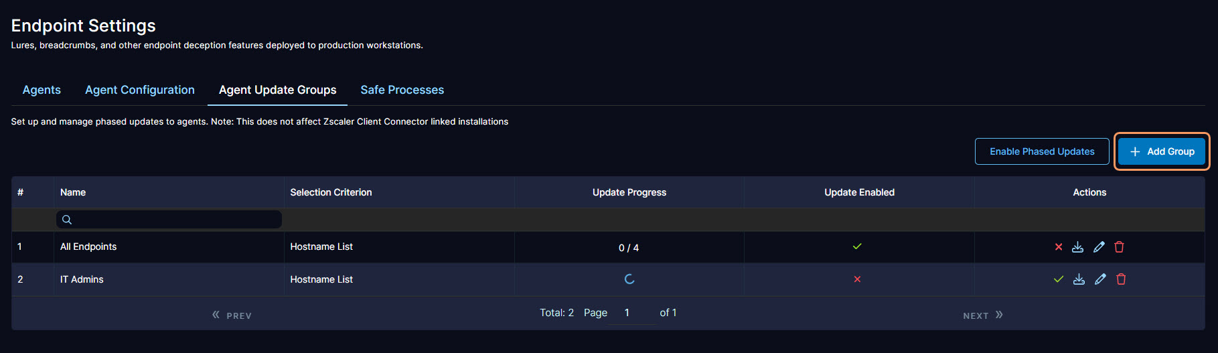Enable updates for IT Admins group
This screenshot has height=353, width=1218.
(x=1059, y=279)
